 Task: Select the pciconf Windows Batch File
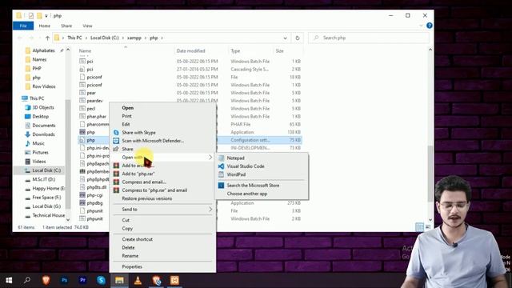(x=94, y=85)
